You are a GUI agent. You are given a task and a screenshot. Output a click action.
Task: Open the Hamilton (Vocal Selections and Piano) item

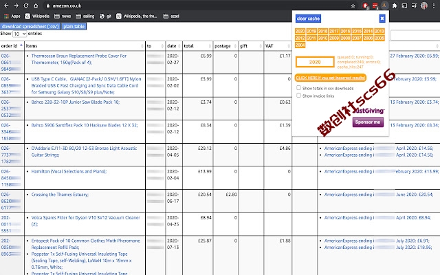pyautogui.click(x=69, y=171)
